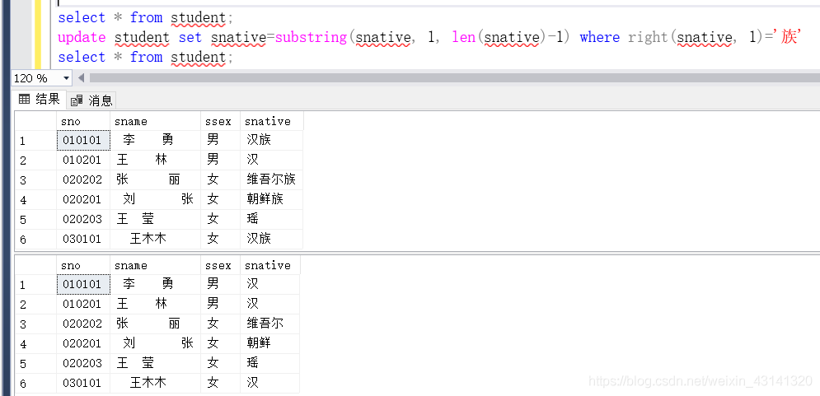
Task: Select the sno column header in first result grid
Action: coord(82,121)
